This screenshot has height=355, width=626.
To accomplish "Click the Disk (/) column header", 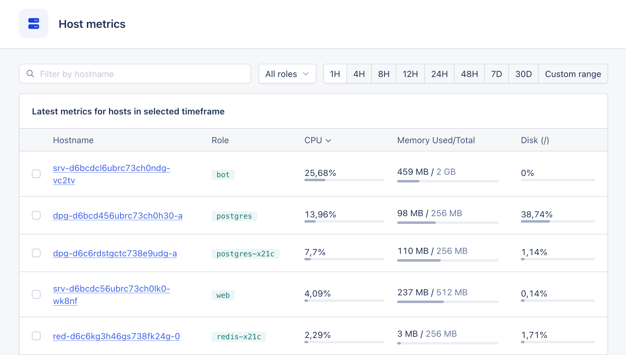I will (x=535, y=140).
